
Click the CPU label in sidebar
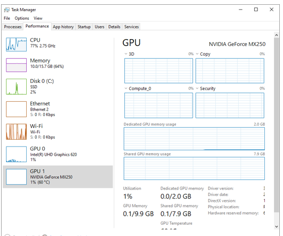[35, 40]
